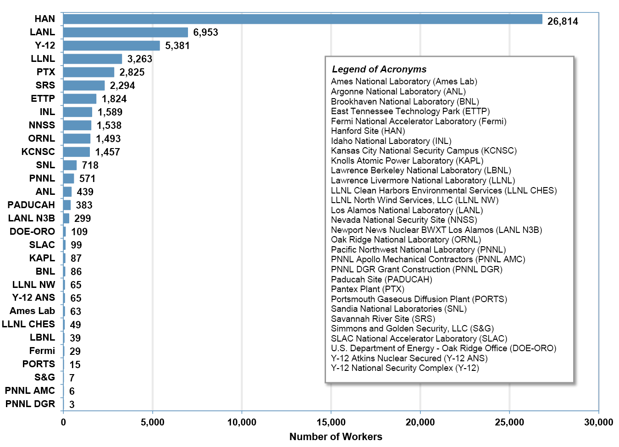Image resolution: width=619 pixels, height=447 pixels.
Task: Click legend entry Fermi National Accelerator Laboratory
Action: [419, 121]
